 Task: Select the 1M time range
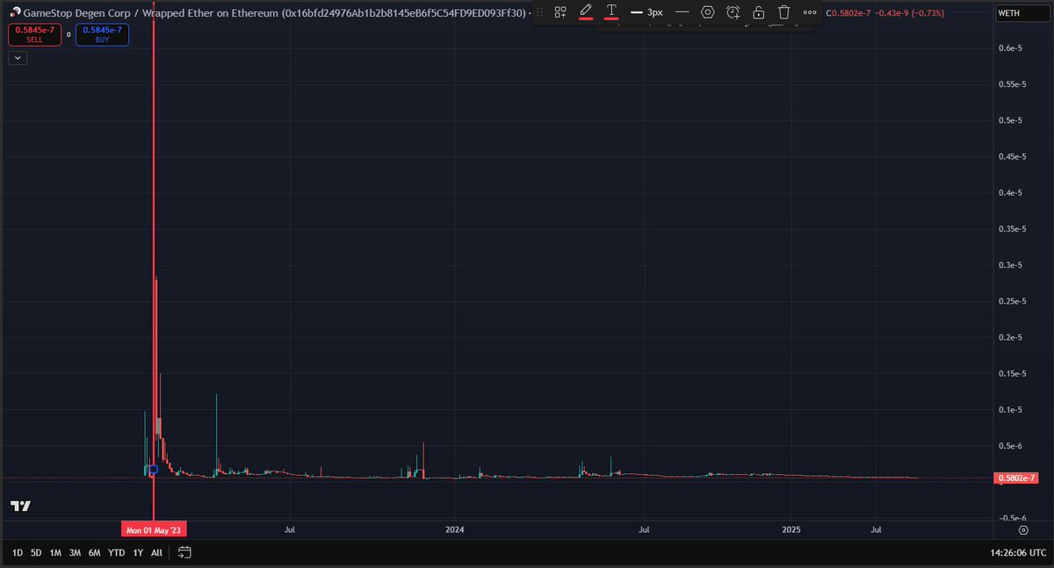[54, 553]
